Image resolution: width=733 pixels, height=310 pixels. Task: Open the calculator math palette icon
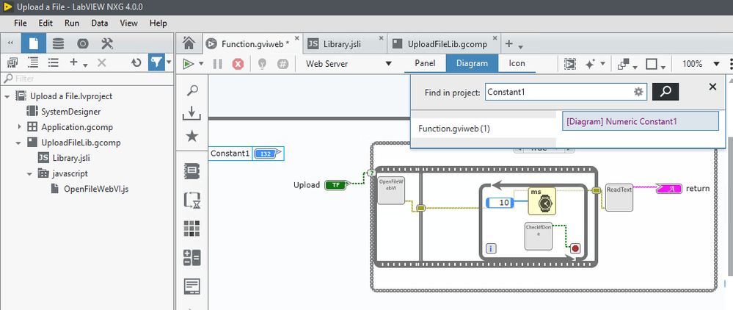coord(192,258)
